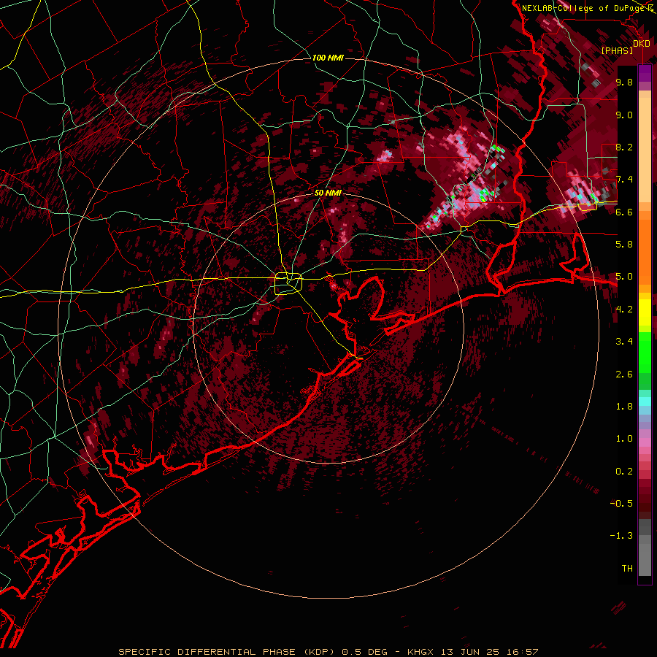Click the 6.6 value on the color scale
Image resolution: width=657 pixels, height=657 pixels.
[624, 212]
